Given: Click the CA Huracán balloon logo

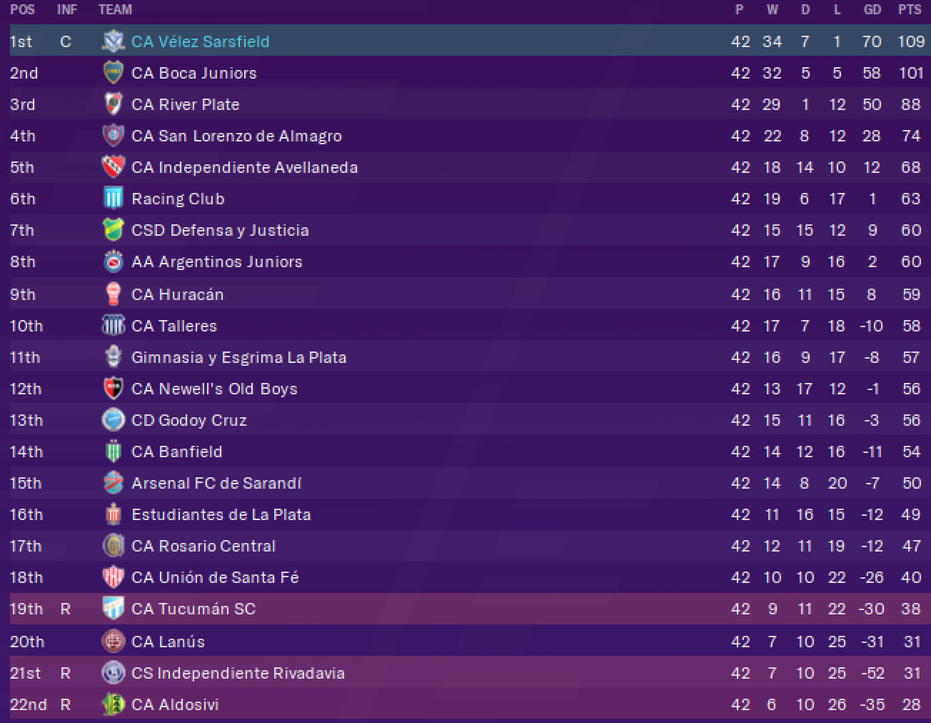Looking at the screenshot, I should [113, 294].
